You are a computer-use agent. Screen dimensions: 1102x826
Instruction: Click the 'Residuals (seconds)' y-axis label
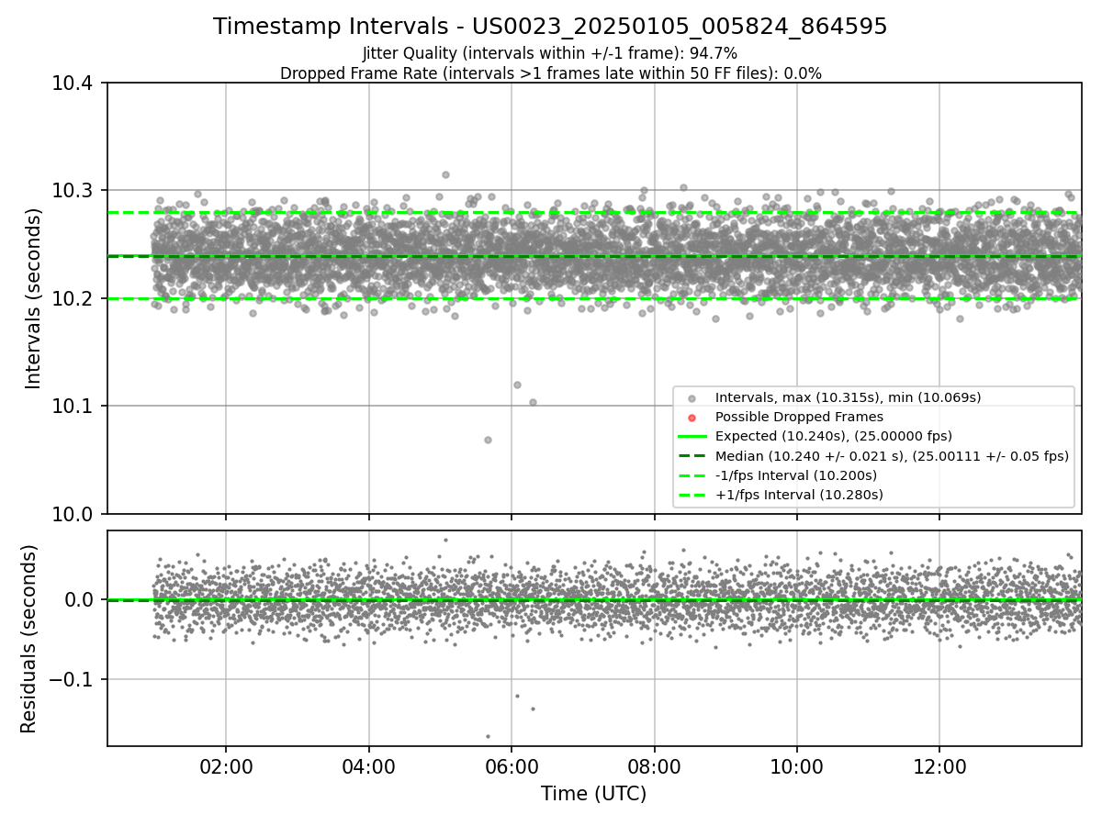(x=29, y=639)
